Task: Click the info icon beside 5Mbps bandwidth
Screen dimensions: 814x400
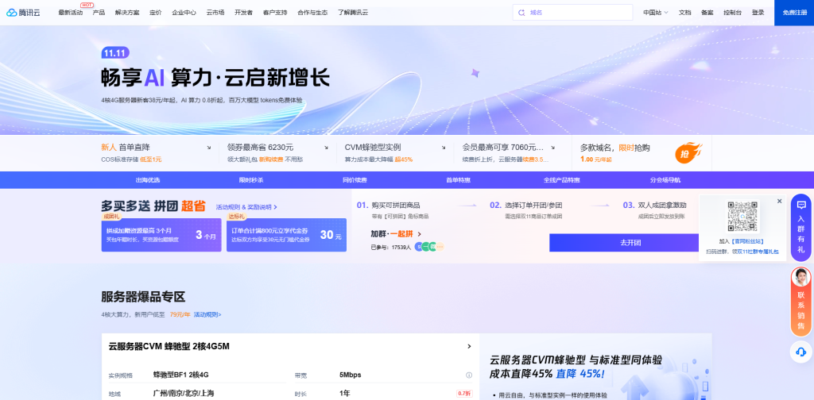Action: [469, 375]
